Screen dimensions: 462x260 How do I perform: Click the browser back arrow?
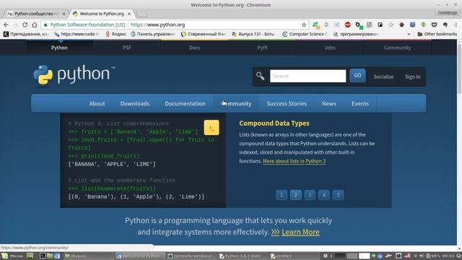click(6, 25)
